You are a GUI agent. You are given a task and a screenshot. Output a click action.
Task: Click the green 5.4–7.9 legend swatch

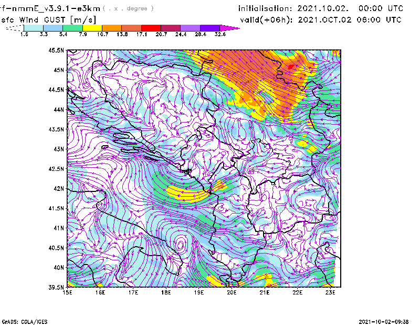[x=73, y=28]
